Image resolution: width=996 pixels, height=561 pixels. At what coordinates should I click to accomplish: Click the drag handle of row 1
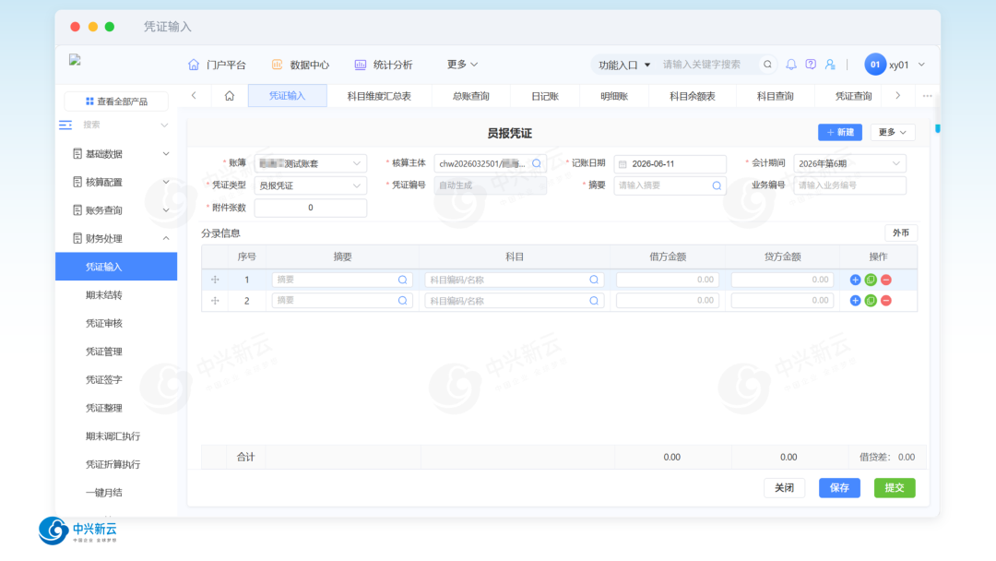pos(215,280)
